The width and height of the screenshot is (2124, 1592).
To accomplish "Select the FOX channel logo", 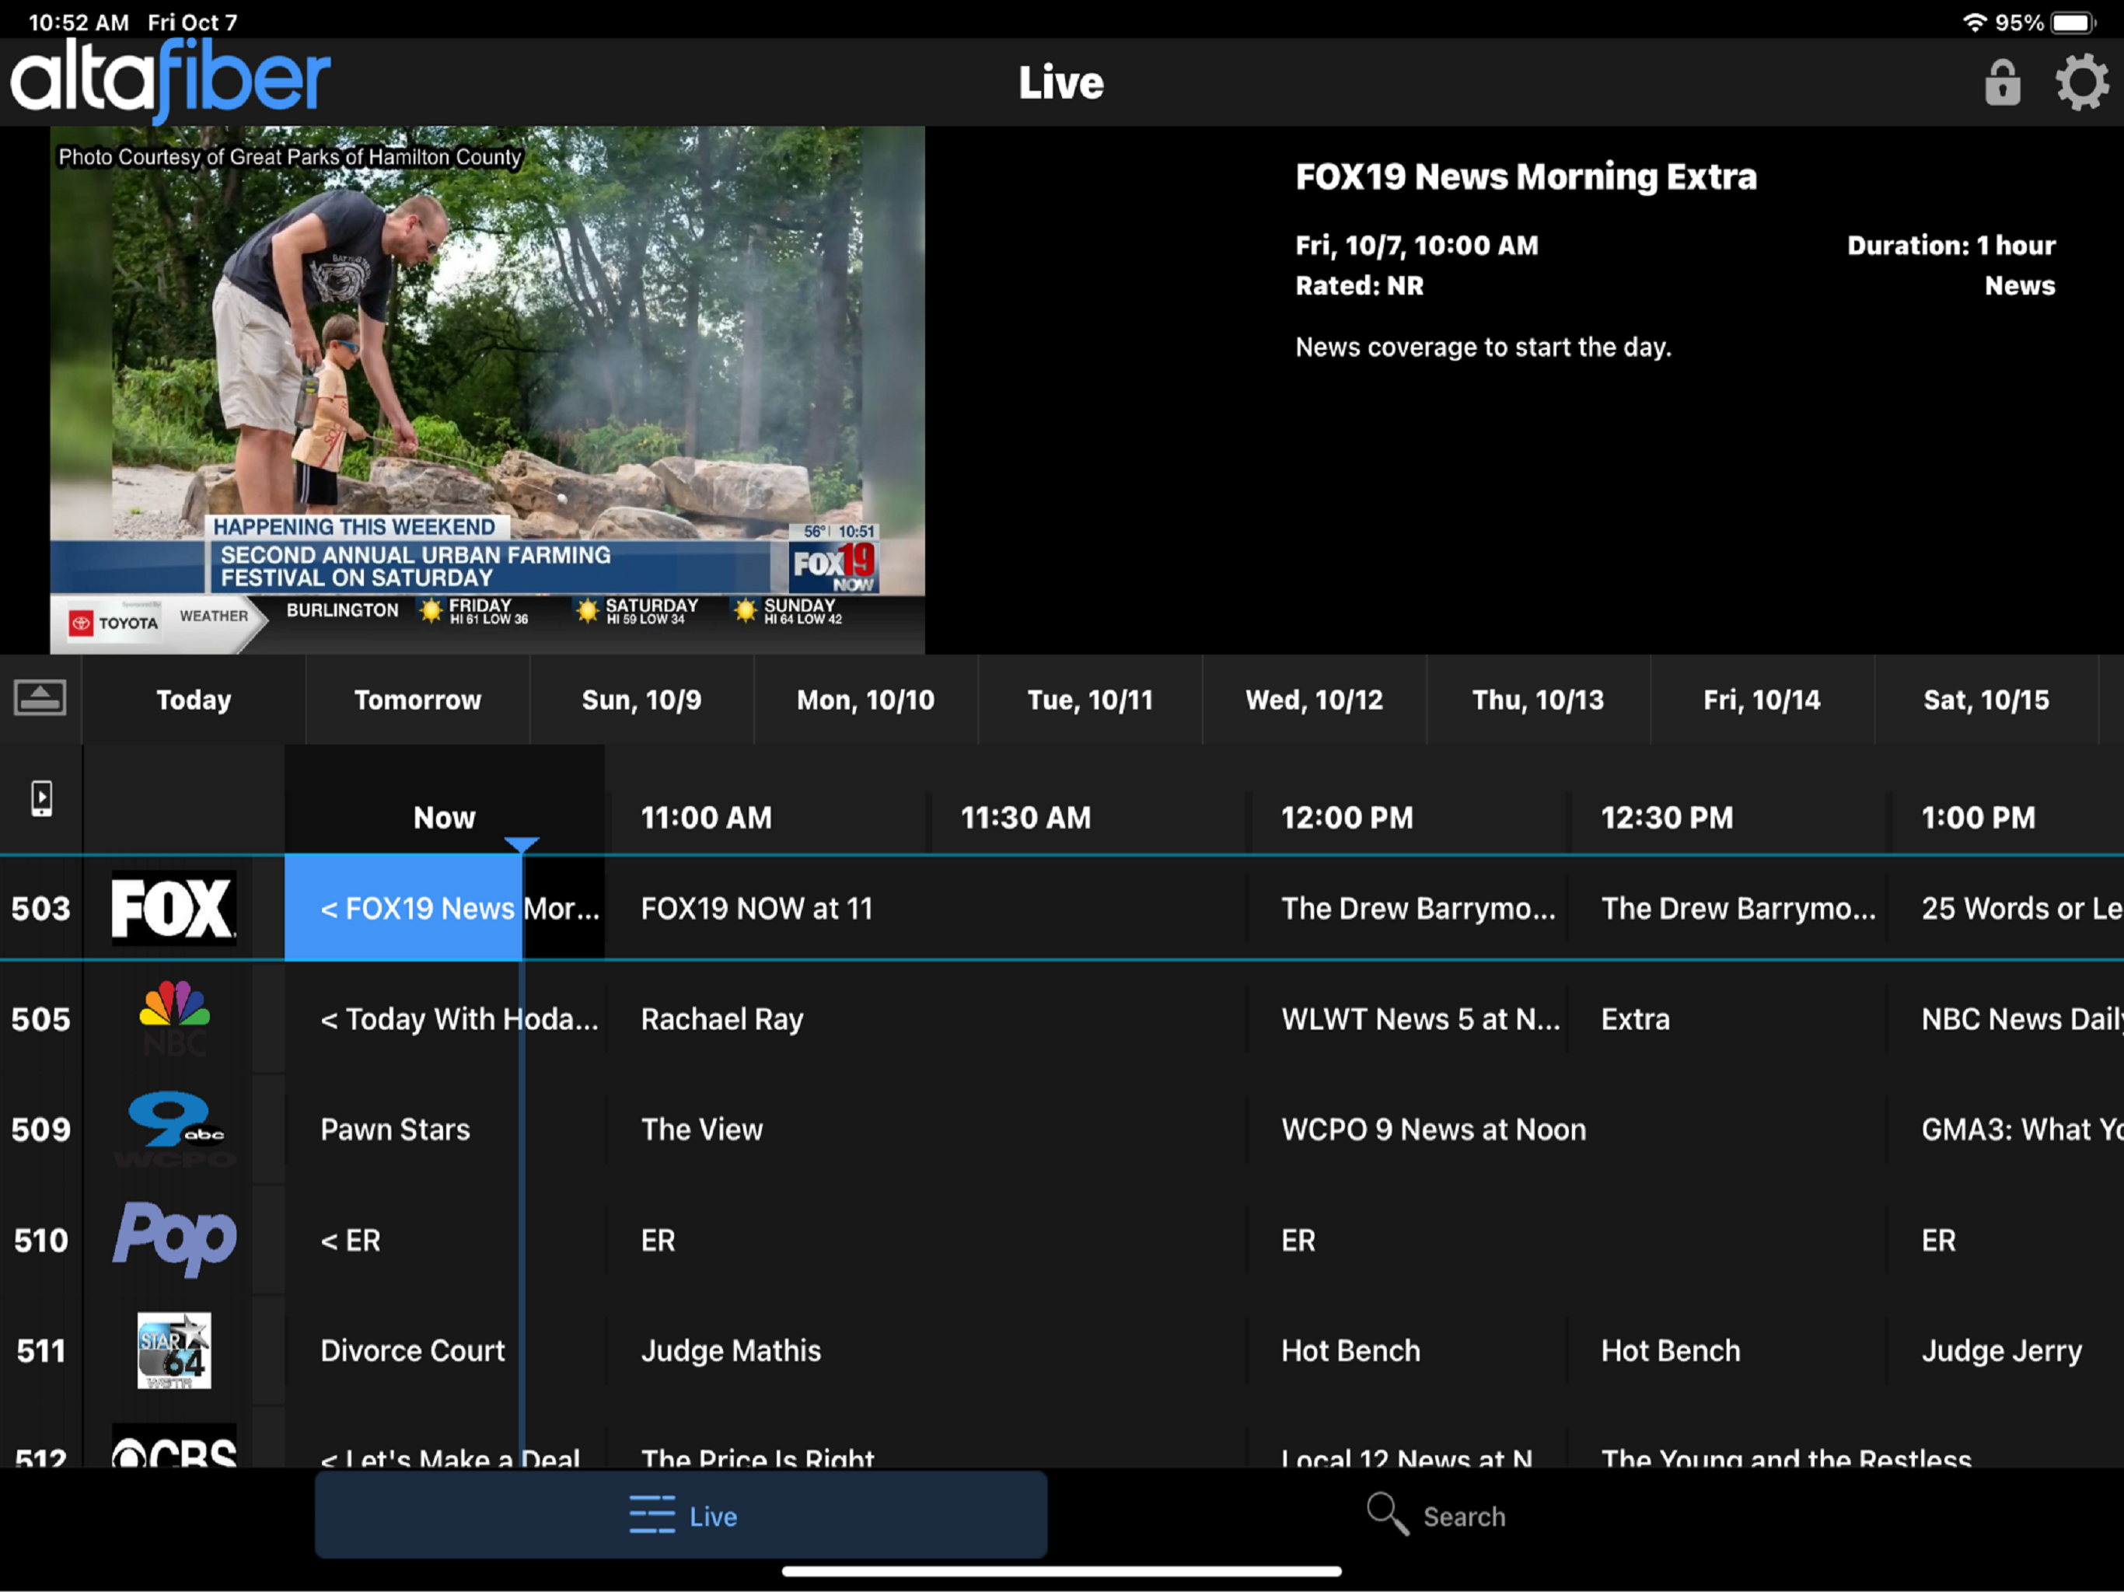I will [x=174, y=907].
